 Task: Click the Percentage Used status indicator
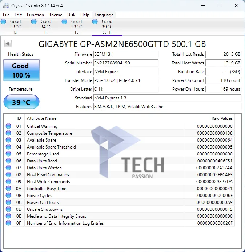point(8,154)
